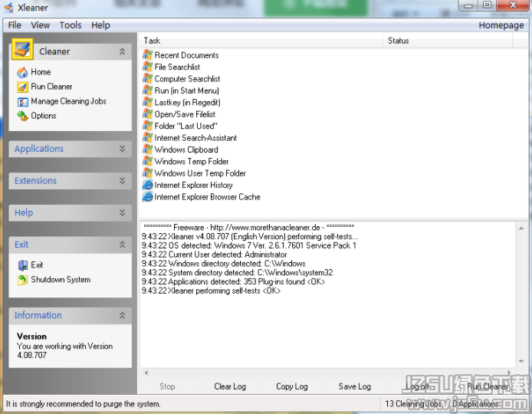Expand the Applications panel chevron
Image resolution: width=532 pixels, height=414 pixels.
(122, 149)
